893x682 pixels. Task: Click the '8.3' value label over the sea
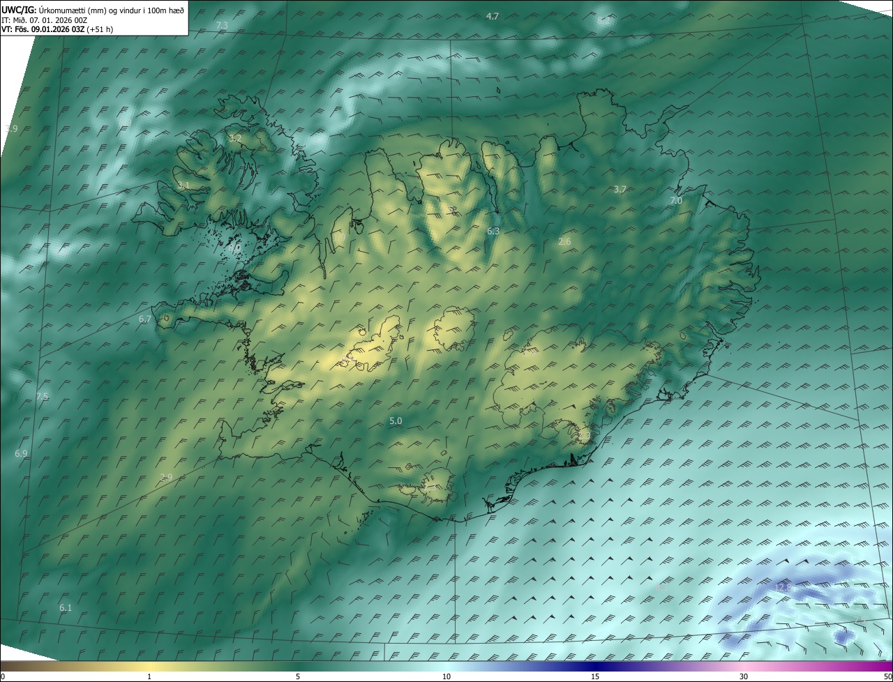pos(661,588)
